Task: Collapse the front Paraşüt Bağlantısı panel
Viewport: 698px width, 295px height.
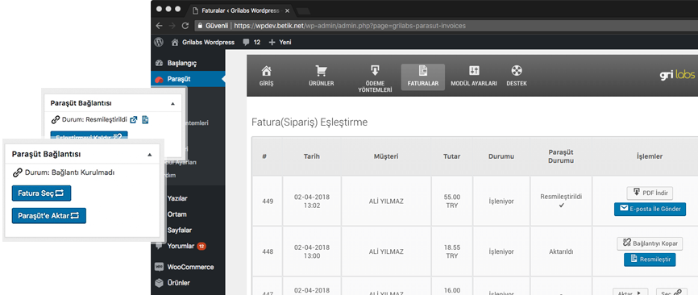Action: pyautogui.click(x=150, y=155)
